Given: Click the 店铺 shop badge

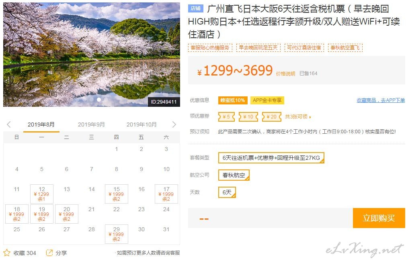Looking at the screenshot, I should 195,8.
